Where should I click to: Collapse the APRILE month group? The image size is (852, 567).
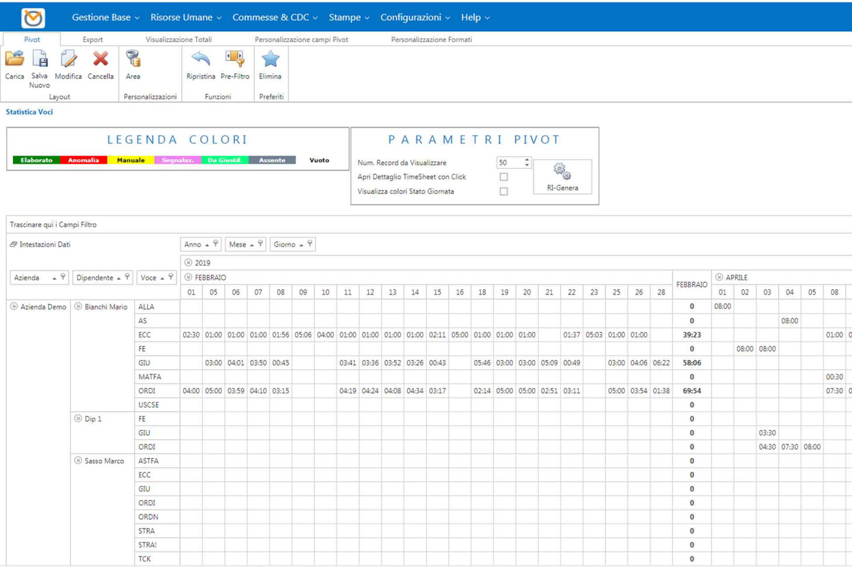[719, 277]
